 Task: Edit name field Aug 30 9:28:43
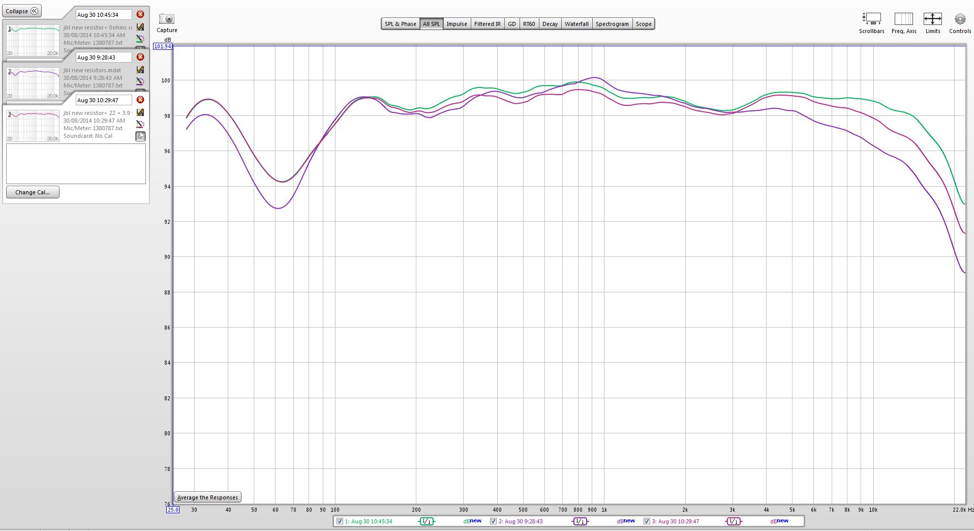click(104, 57)
